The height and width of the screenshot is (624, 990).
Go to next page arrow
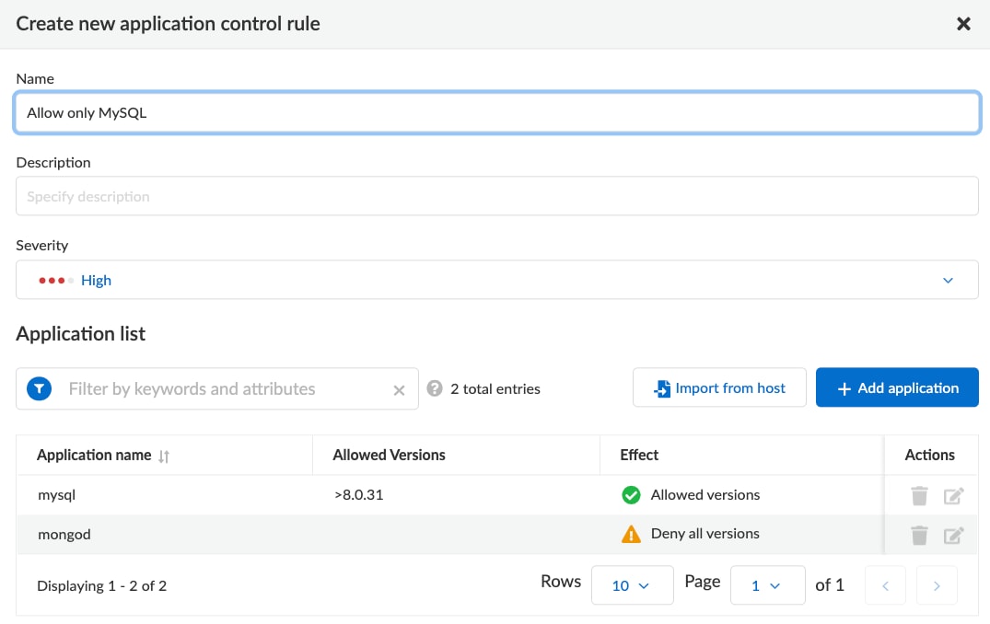937,585
